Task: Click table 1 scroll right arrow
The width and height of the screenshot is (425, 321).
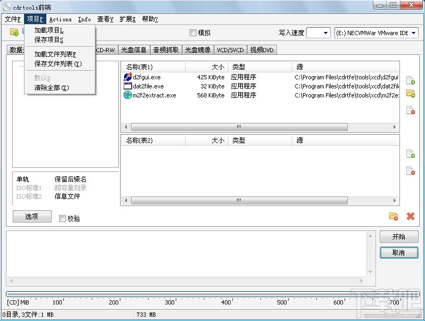Action: click(x=394, y=127)
